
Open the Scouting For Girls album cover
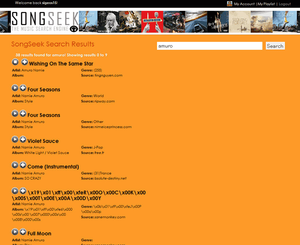tap(240, 22)
